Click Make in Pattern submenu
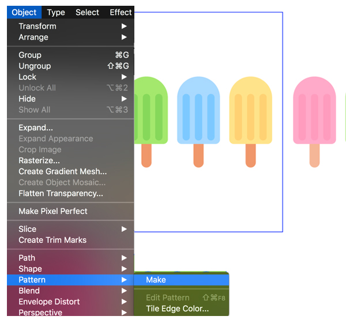Image resolution: width=346 pixels, height=331 pixels. pyautogui.click(x=156, y=280)
